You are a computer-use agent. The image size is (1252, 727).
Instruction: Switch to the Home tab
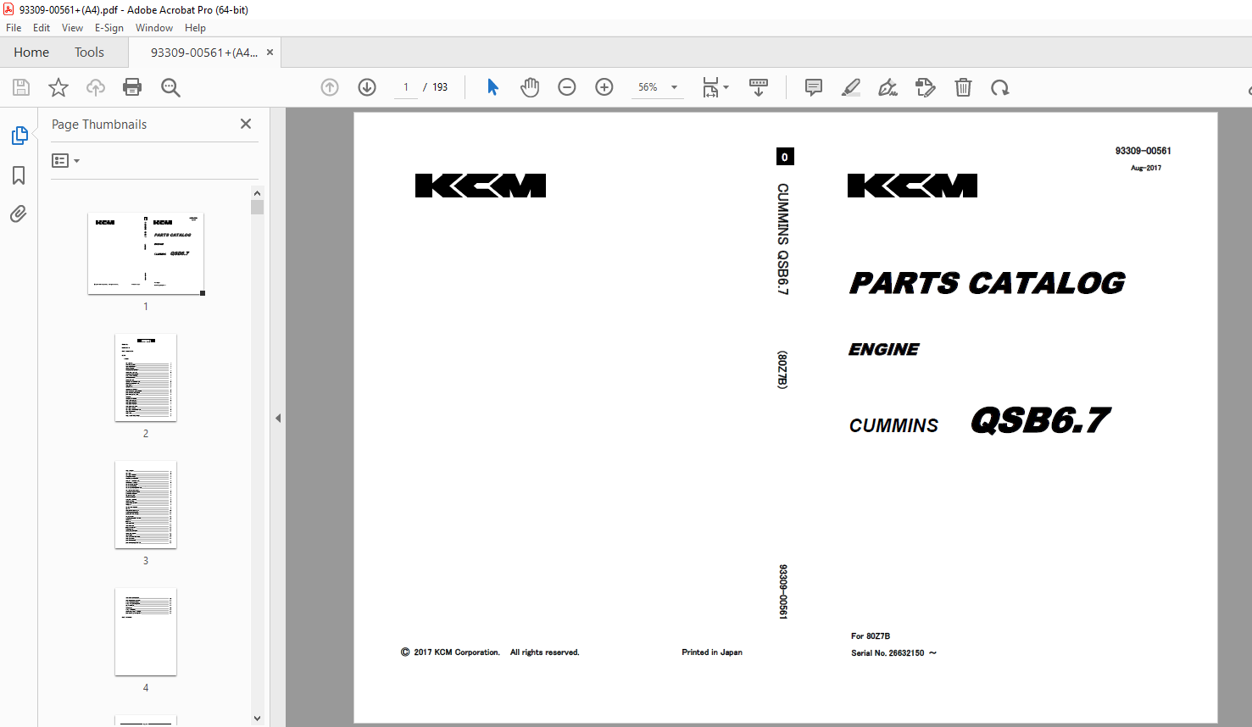tap(31, 53)
